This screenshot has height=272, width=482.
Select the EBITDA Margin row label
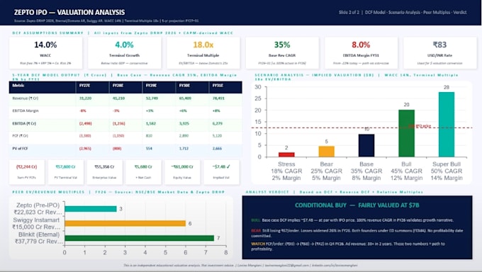pos(26,110)
